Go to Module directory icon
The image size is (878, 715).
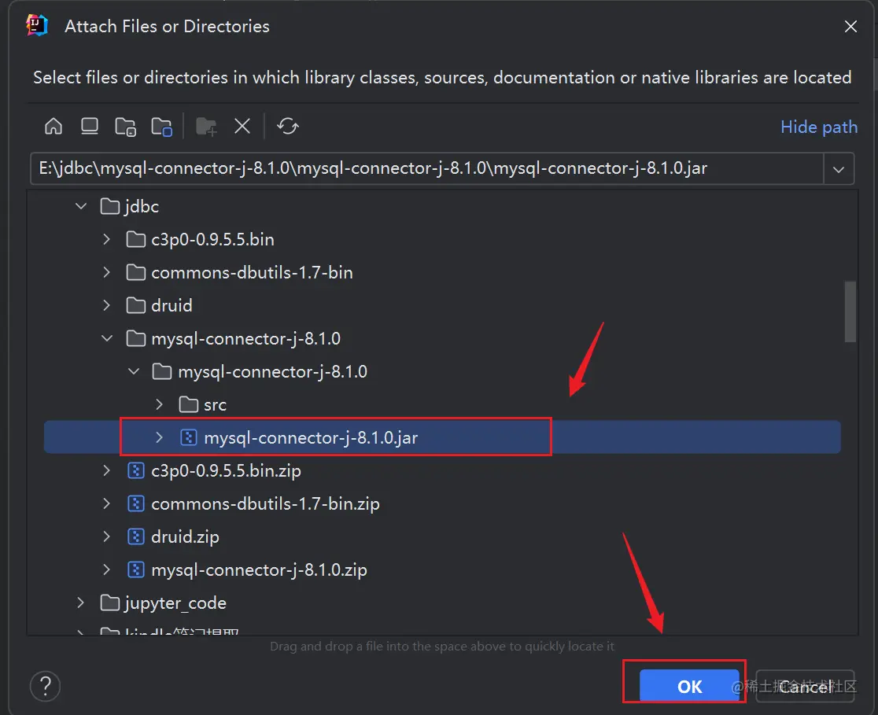pos(162,127)
